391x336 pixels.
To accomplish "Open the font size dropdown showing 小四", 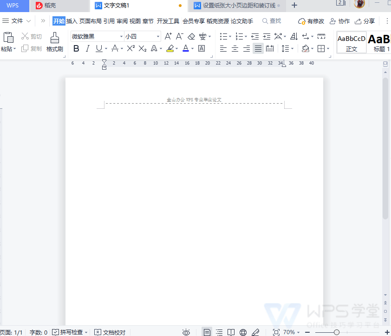I will [x=157, y=36].
